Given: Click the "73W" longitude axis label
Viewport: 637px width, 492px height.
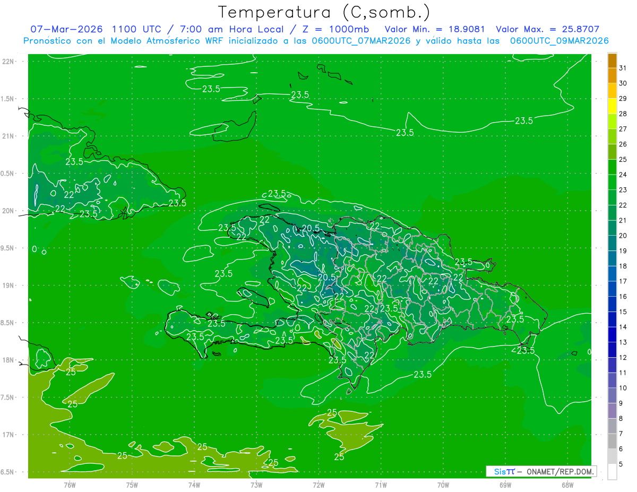Looking at the screenshot, I should pos(256,485).
